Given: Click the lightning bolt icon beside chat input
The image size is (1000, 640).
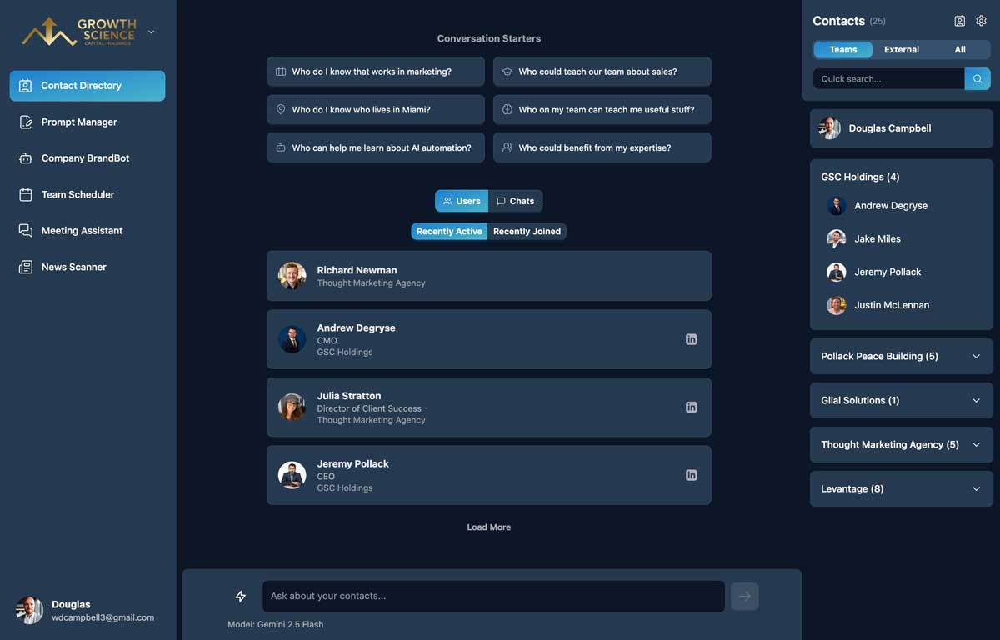Looking at the screenshot, I should [x=240, y=597].
